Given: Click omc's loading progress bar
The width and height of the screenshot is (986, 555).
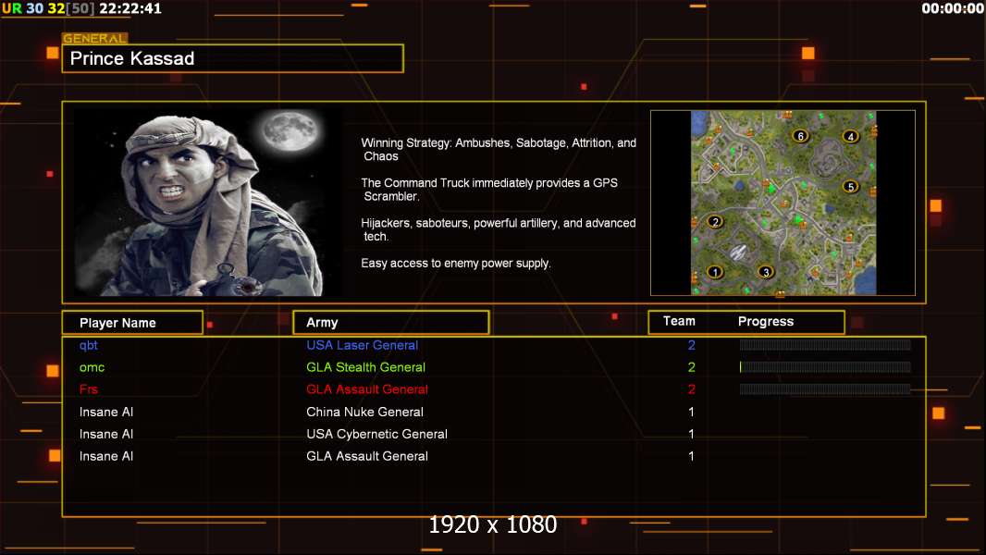Looking at the screenshot, I should click(x=825, y=367).
